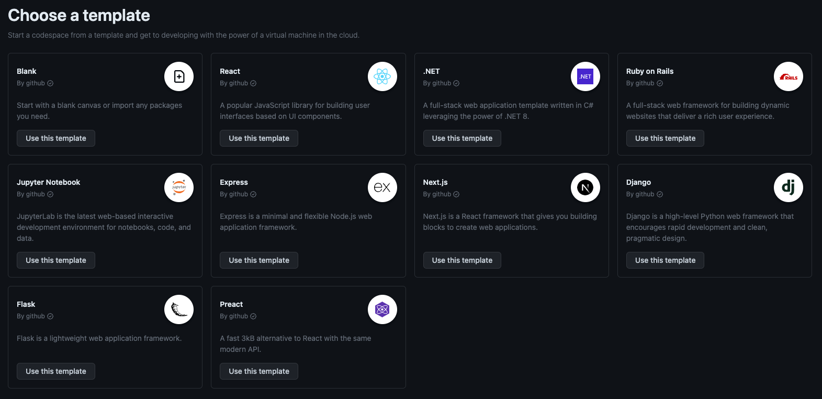The image size is (822, 399).
Task: Click the Express 'ex' logo icon
Action: (x=382, y=187)
